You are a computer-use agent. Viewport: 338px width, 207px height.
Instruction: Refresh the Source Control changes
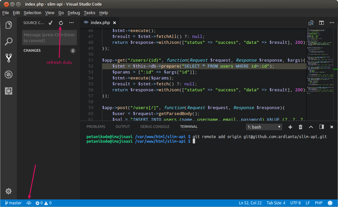point(60,23)
